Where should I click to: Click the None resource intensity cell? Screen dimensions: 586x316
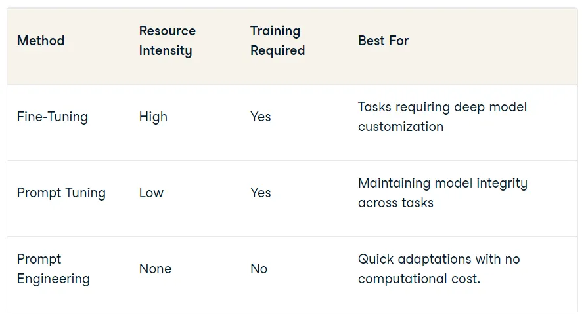[155, 269]
